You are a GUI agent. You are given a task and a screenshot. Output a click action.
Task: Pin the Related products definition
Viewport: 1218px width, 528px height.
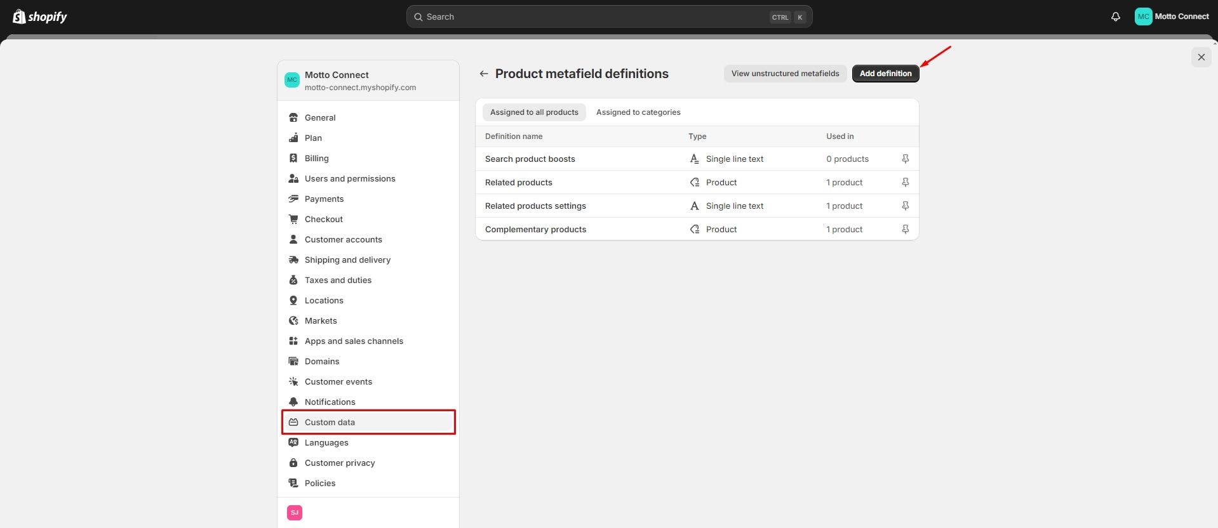(x=905, y=183)
